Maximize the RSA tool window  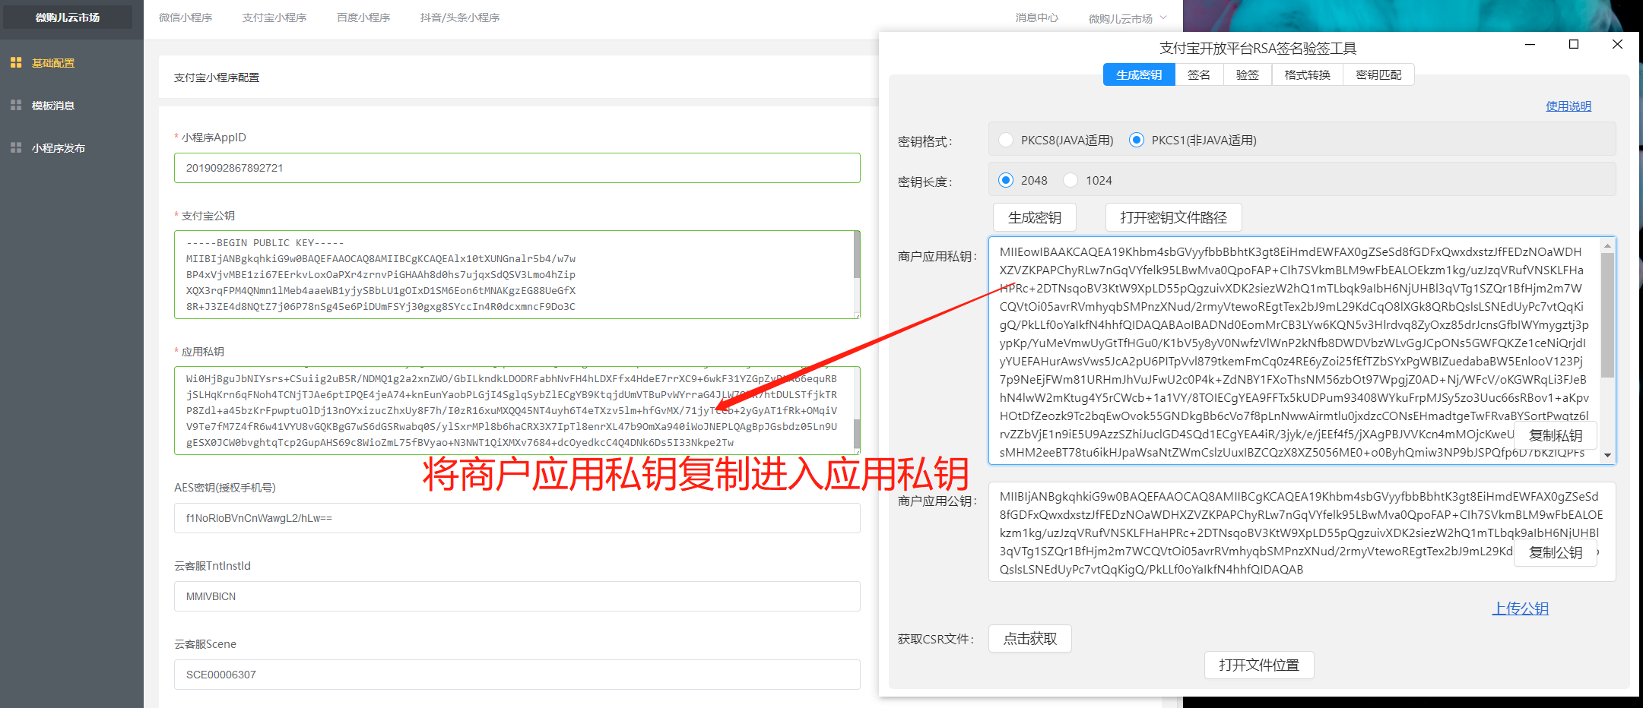1574,44
